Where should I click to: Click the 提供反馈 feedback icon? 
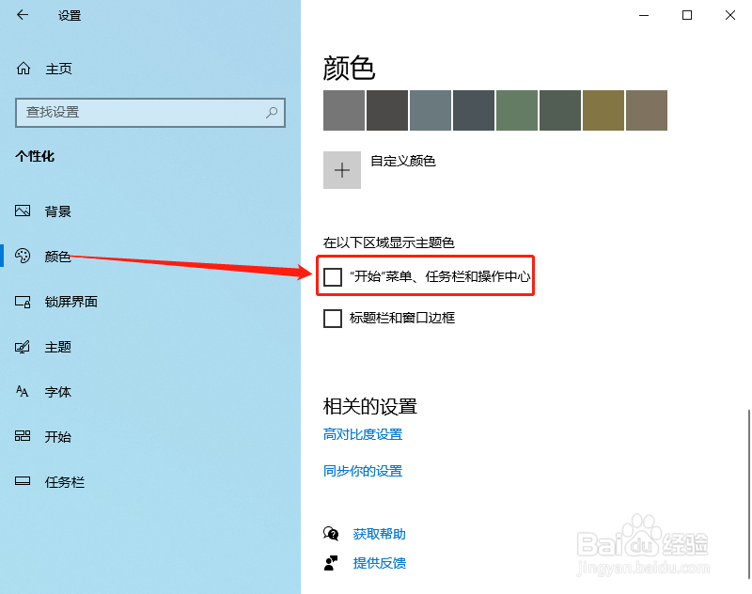(x=331, y=563)
